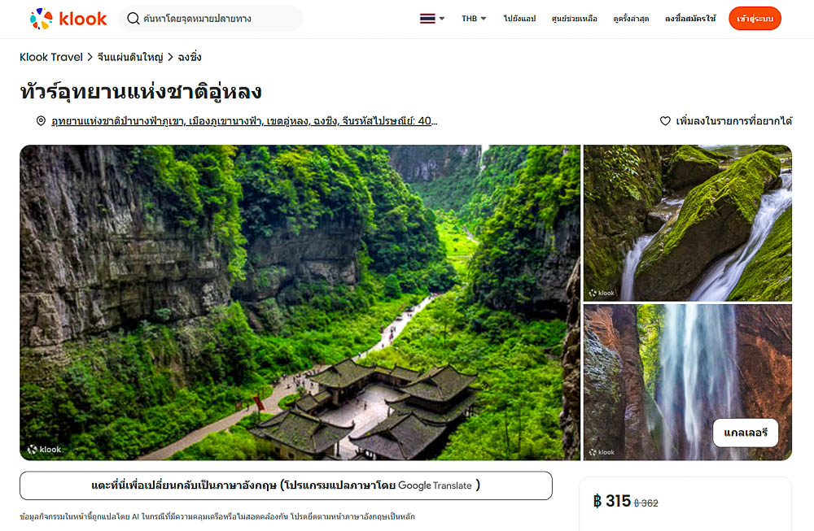Screen dimensions: 814x531
Task: Click the location pin icon
Action: pos(41,121)
